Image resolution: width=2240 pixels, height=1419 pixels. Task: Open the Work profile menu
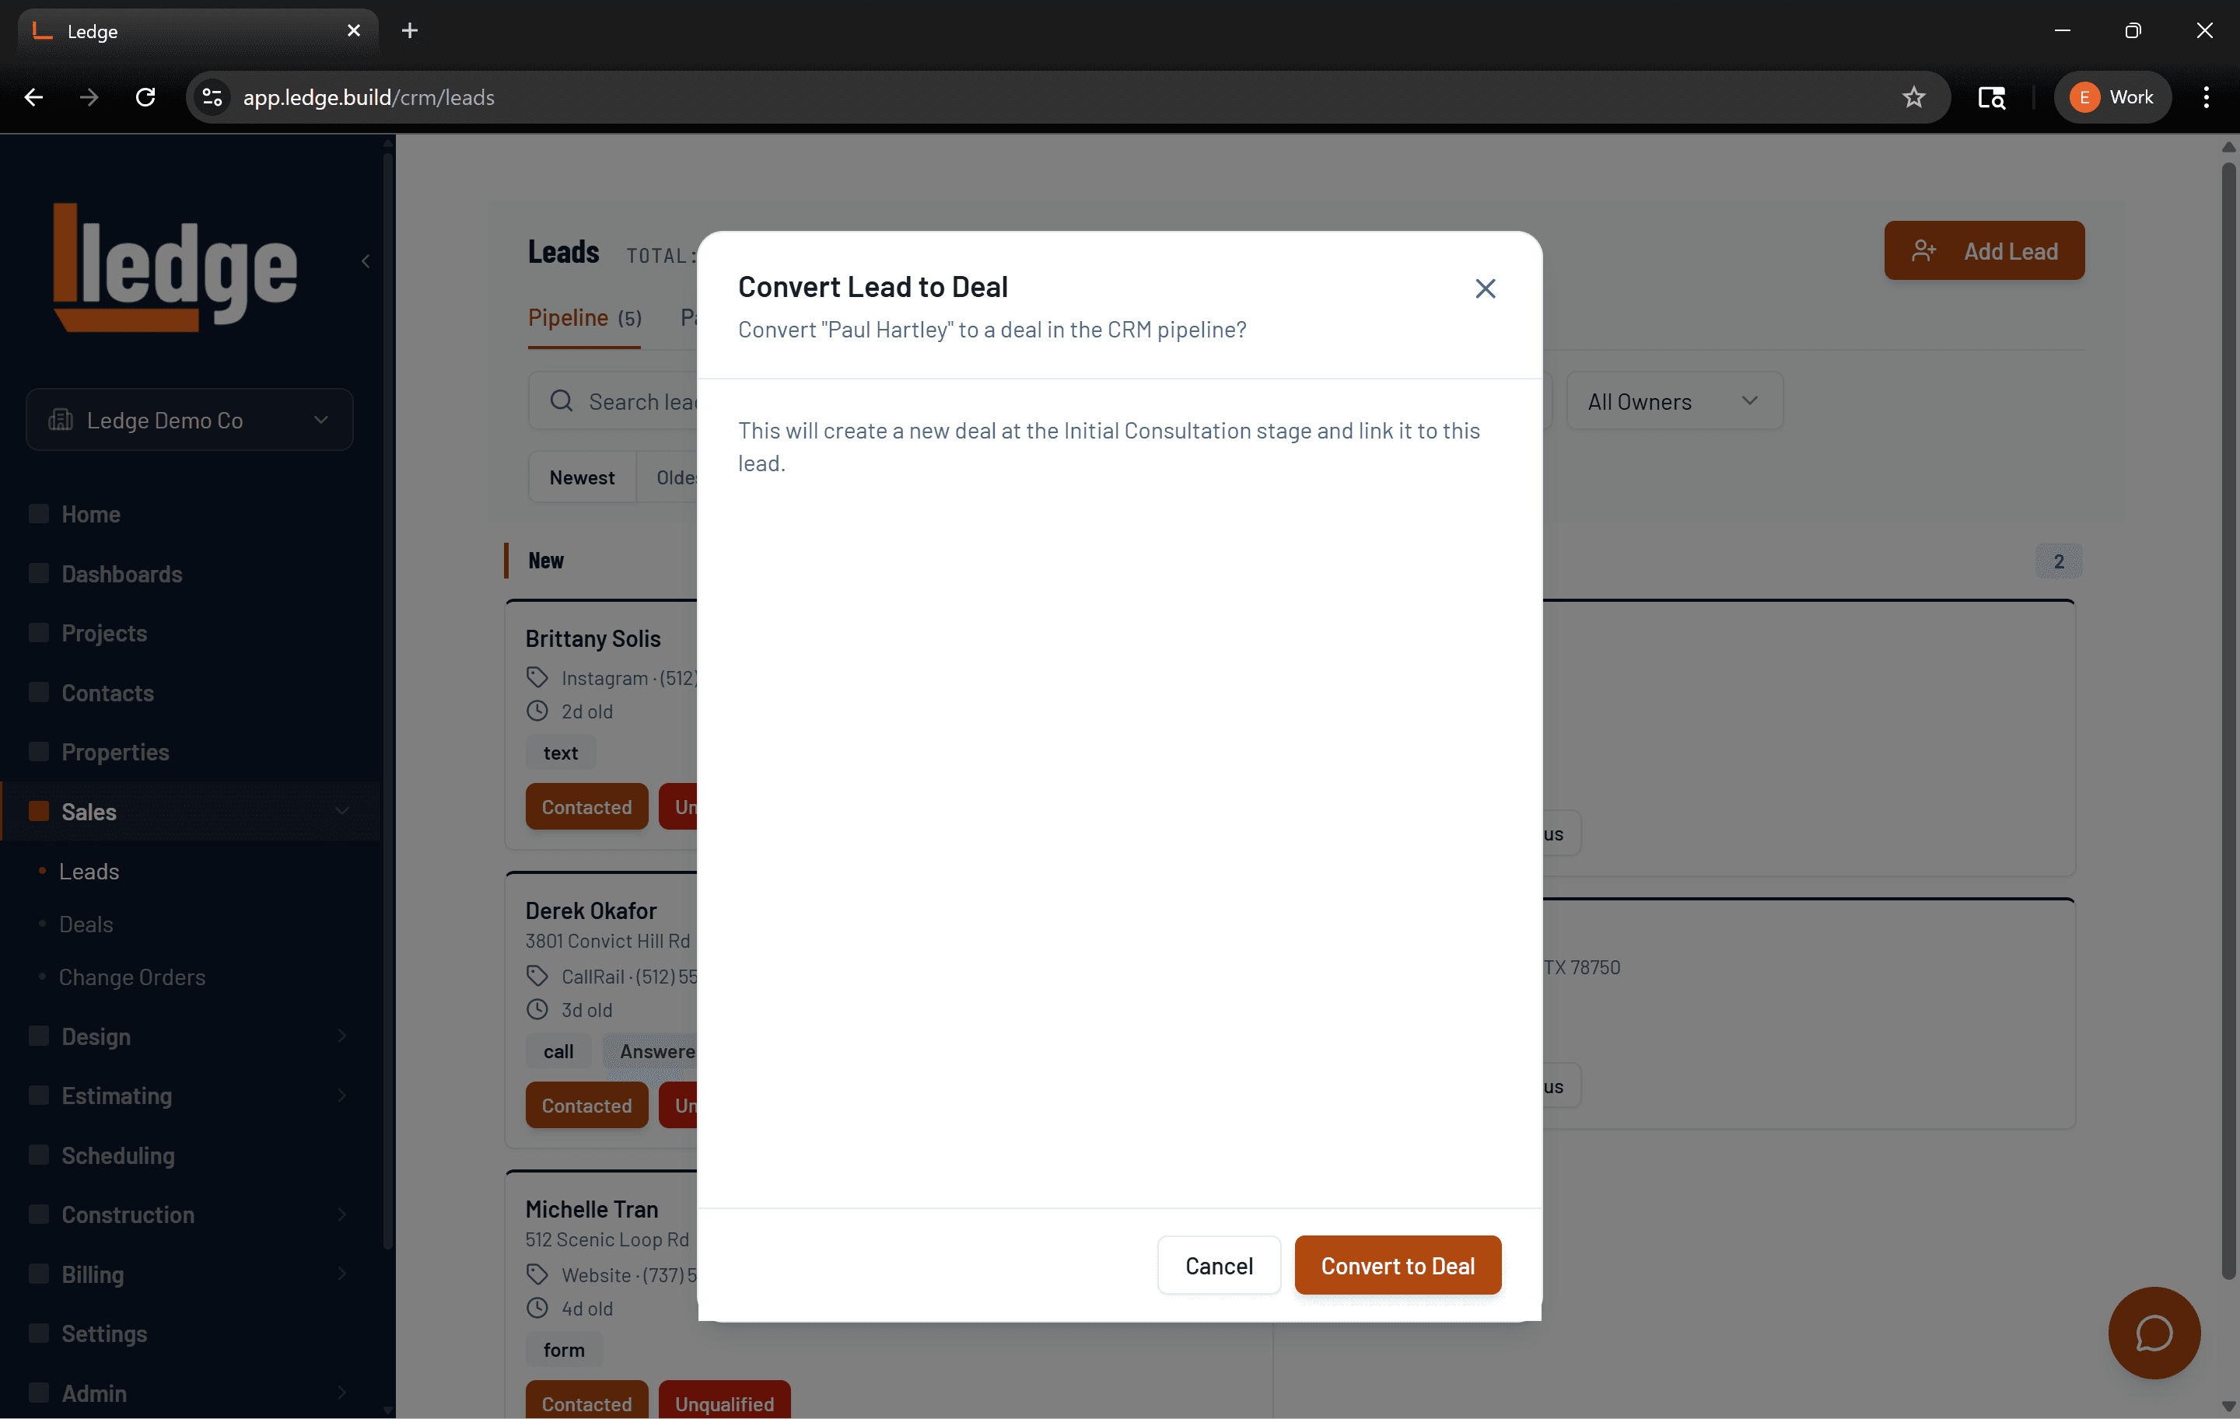tap(2112, 96)
